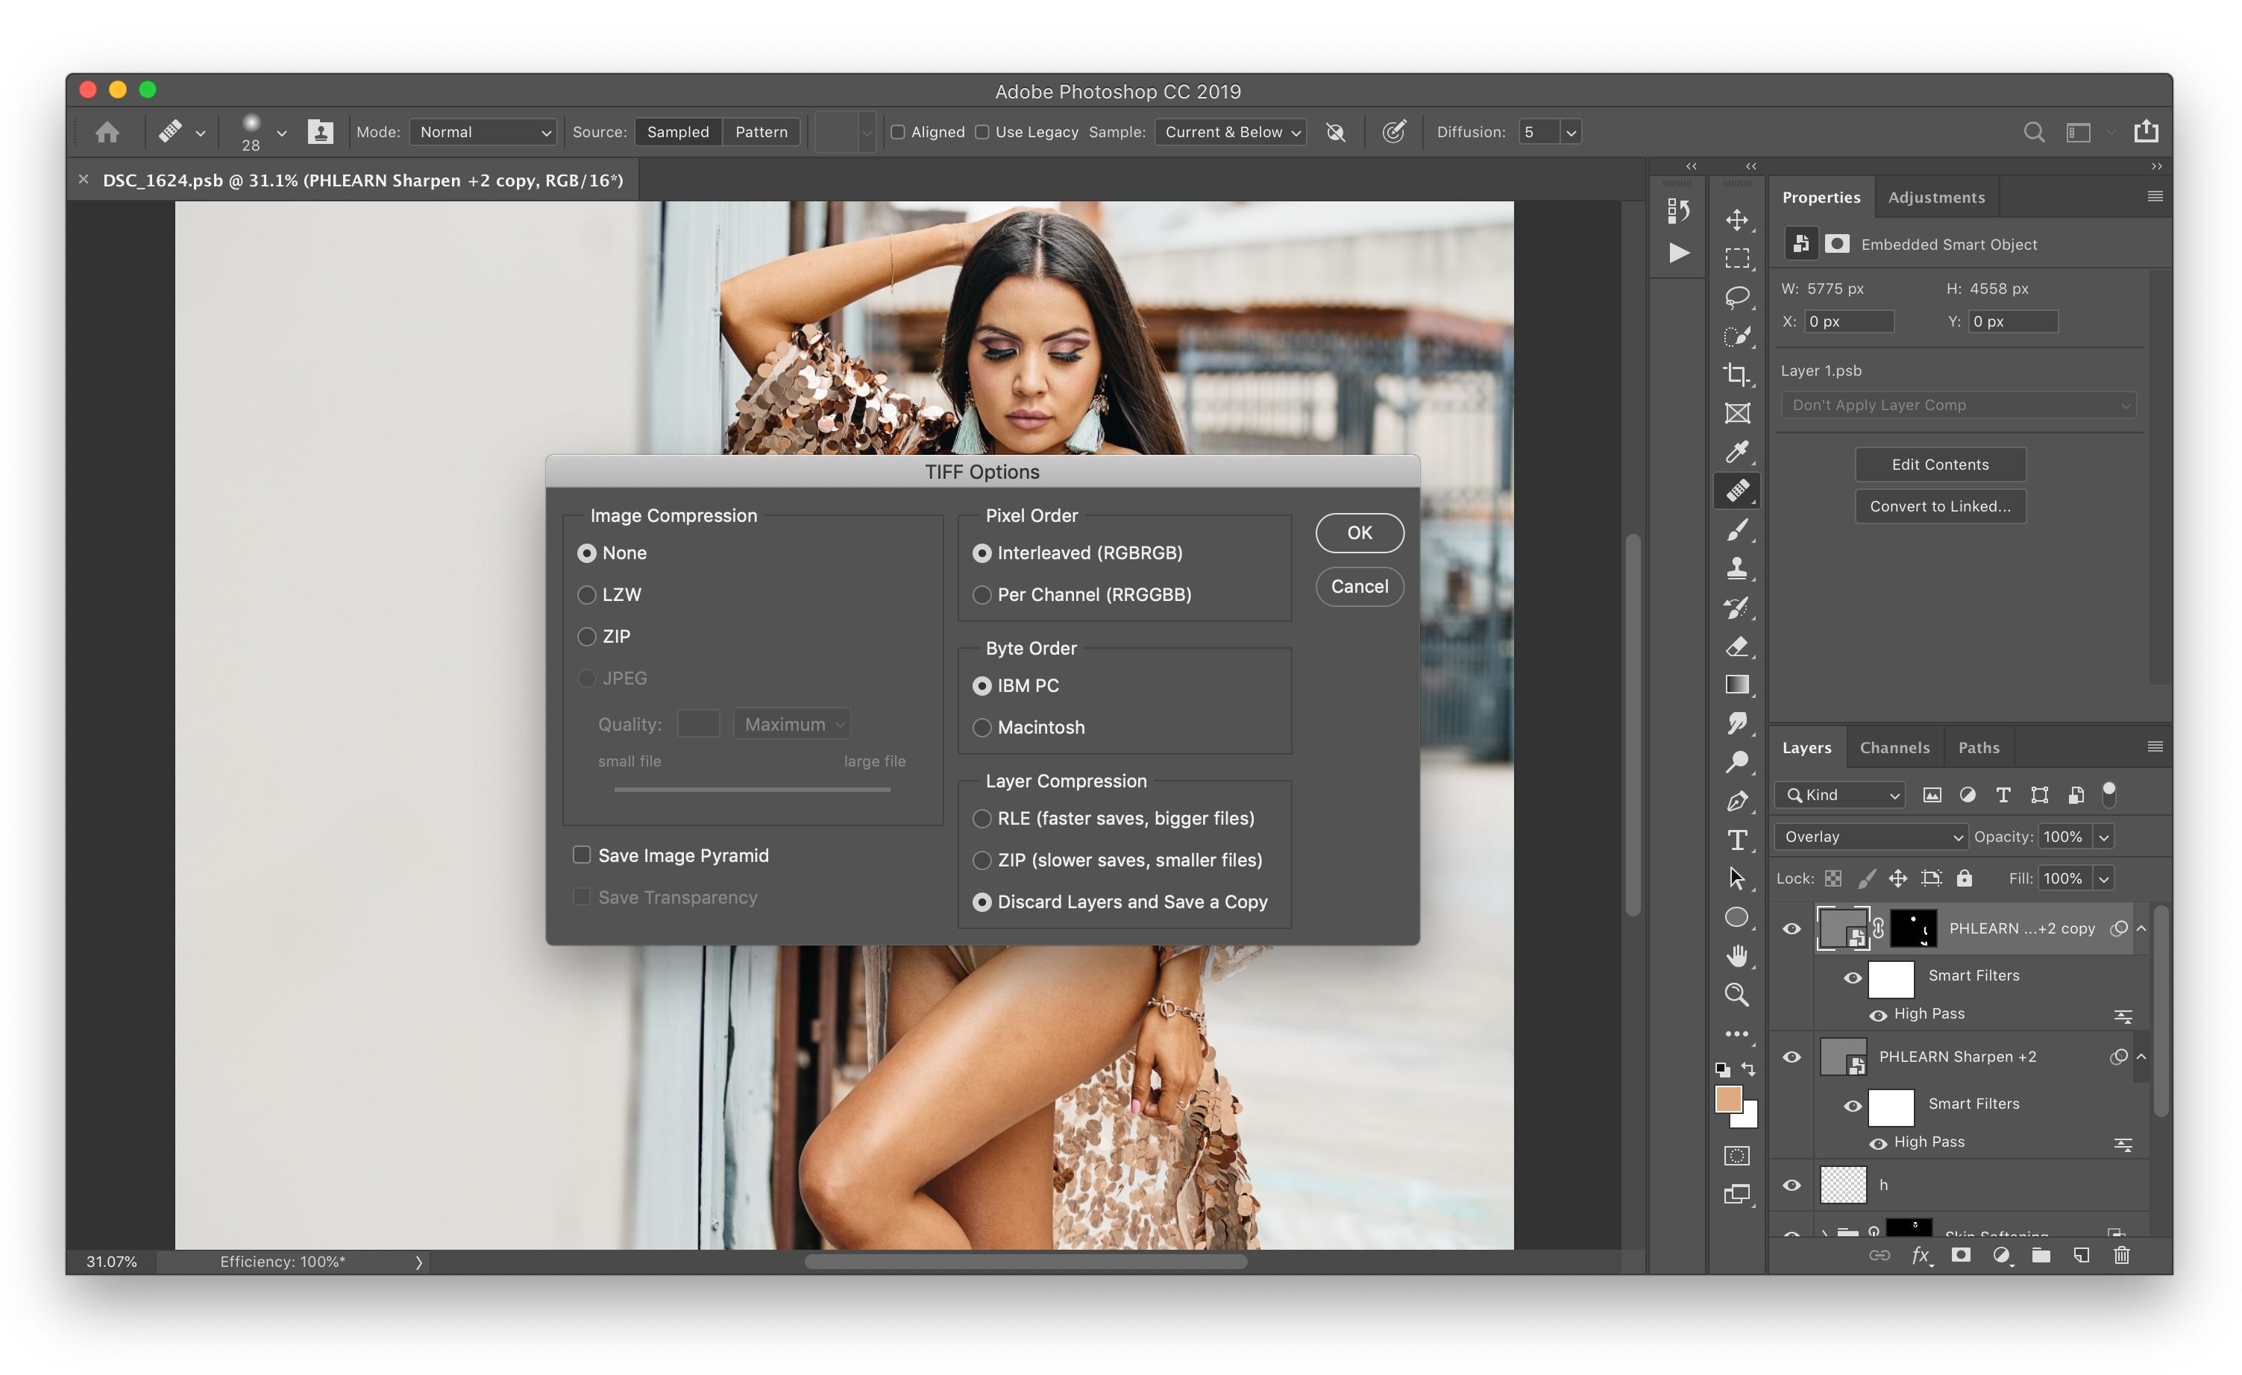Switch to Adjustments tab in Properties
This screenshot has width=2242, height=1375.
[1936, 195]
